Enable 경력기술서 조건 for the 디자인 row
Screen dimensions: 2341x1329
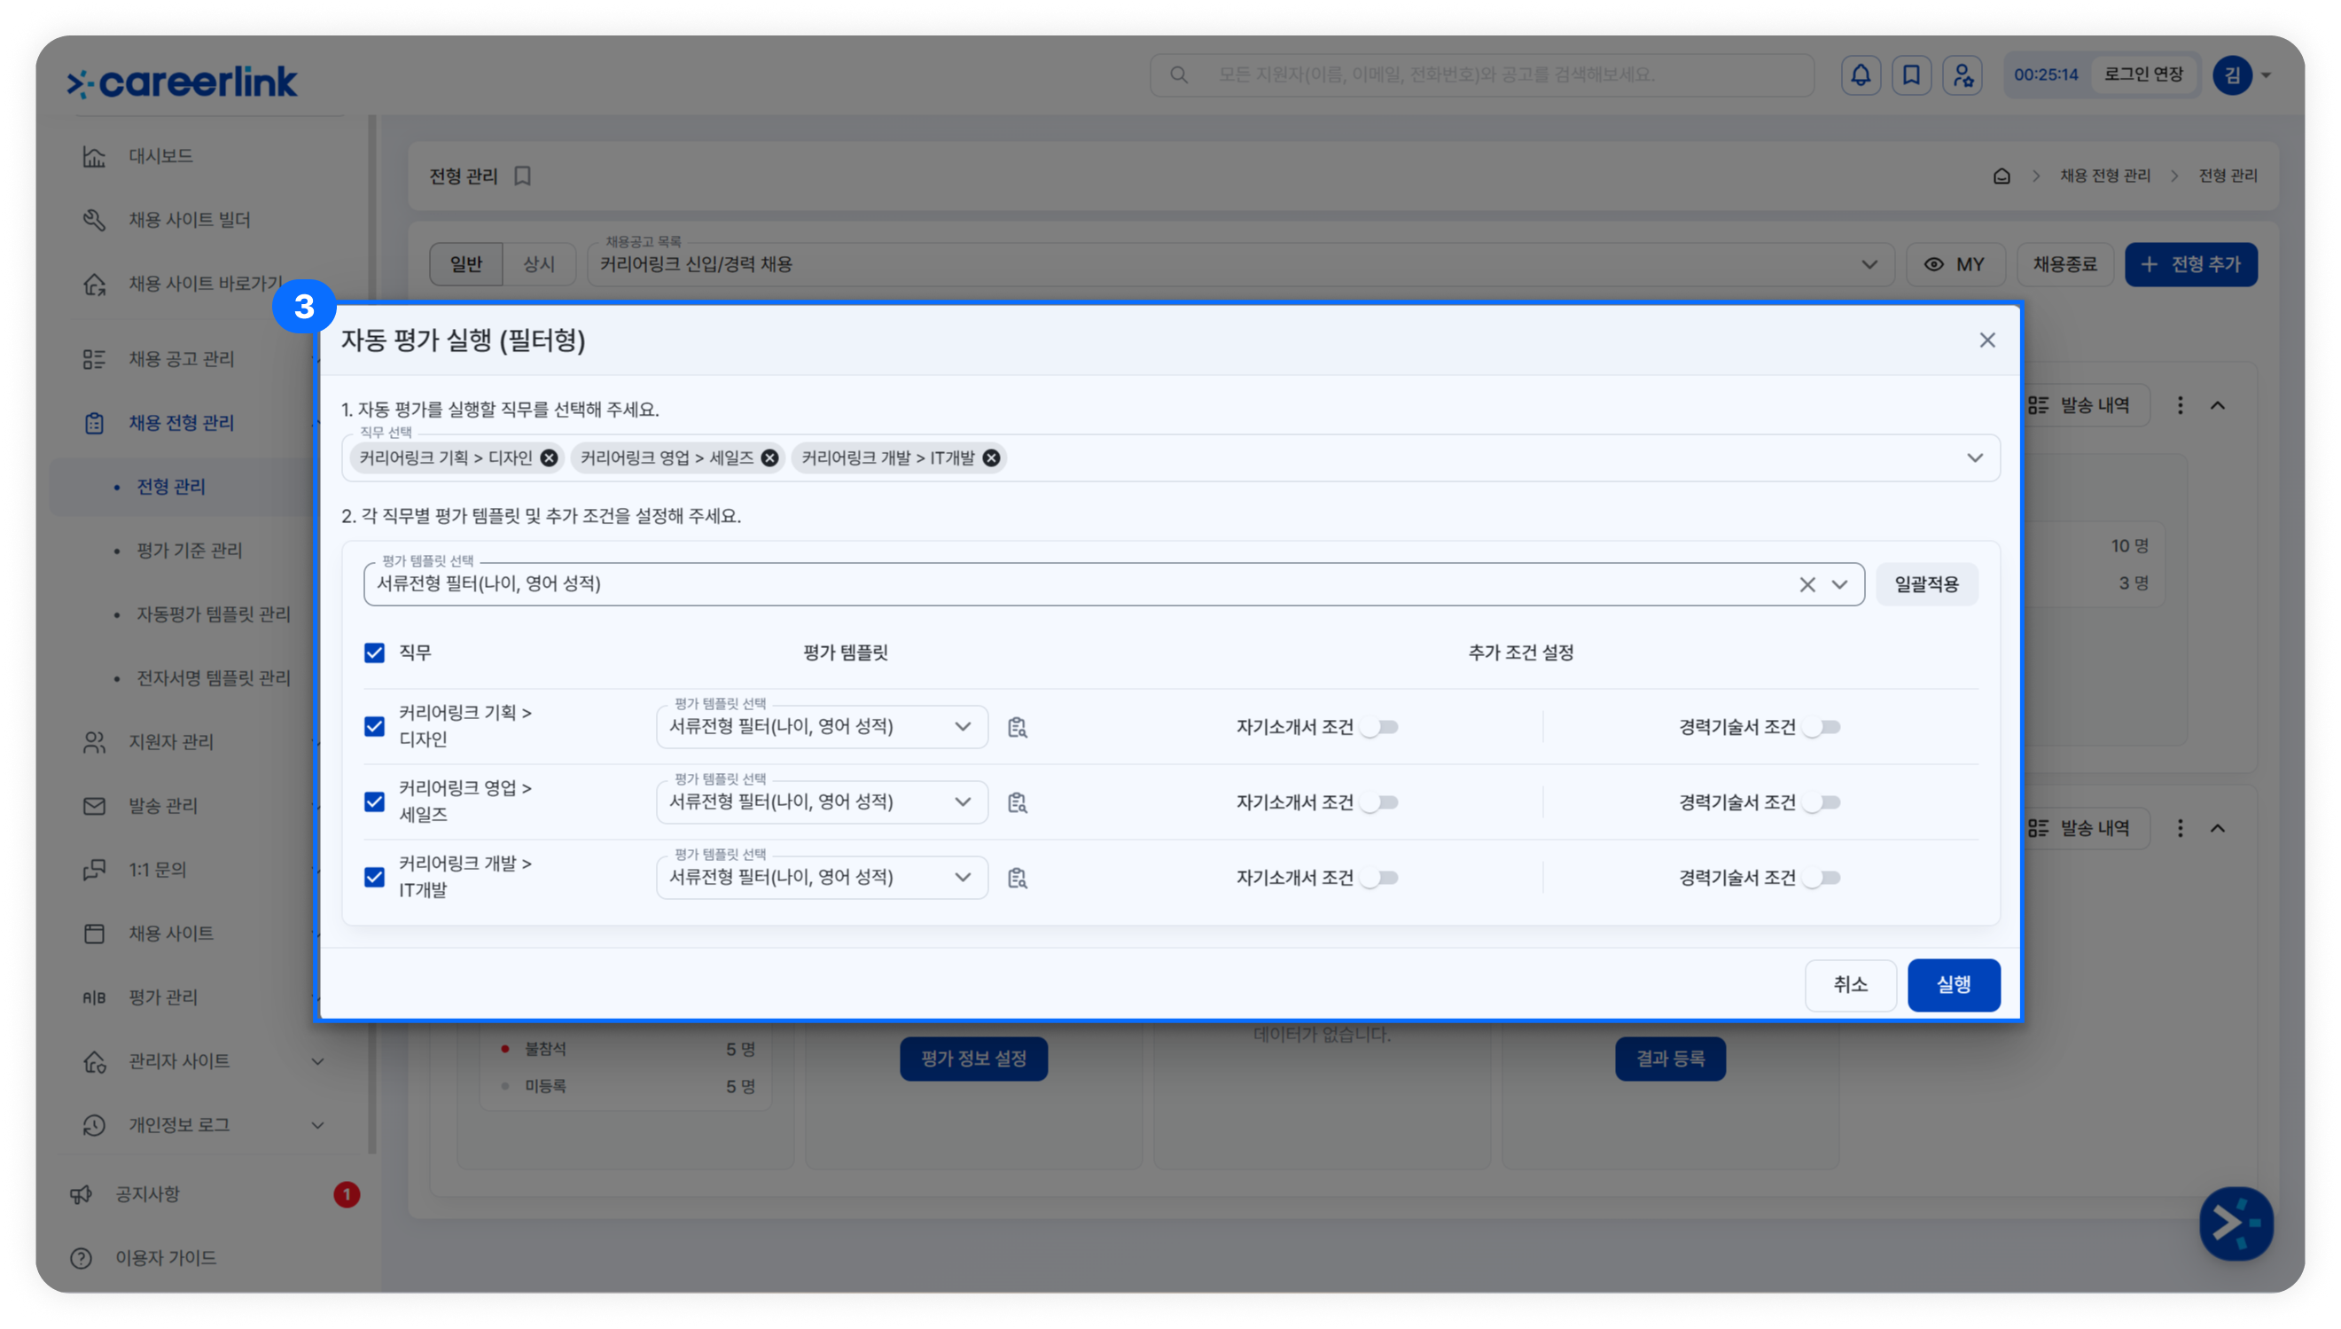[x=1821, y=728]
